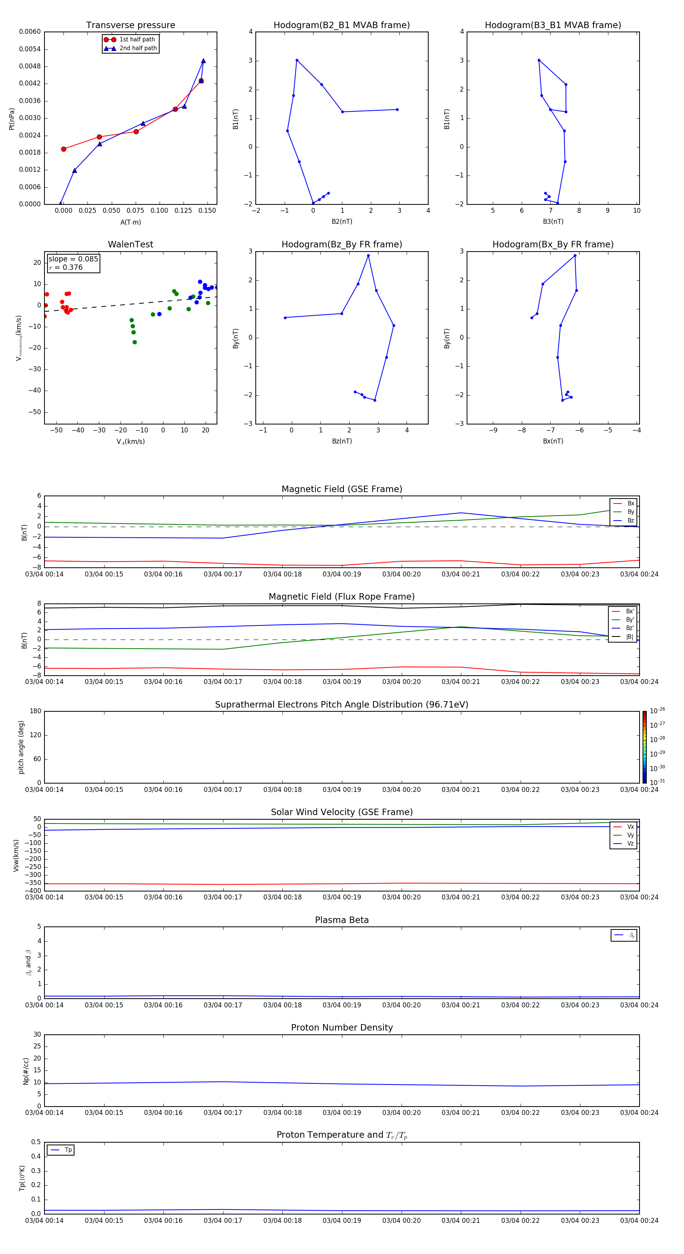The image size is (684, 1254).
Task: Click the 'Proton Number Density' title
Action: (342, 1028)
